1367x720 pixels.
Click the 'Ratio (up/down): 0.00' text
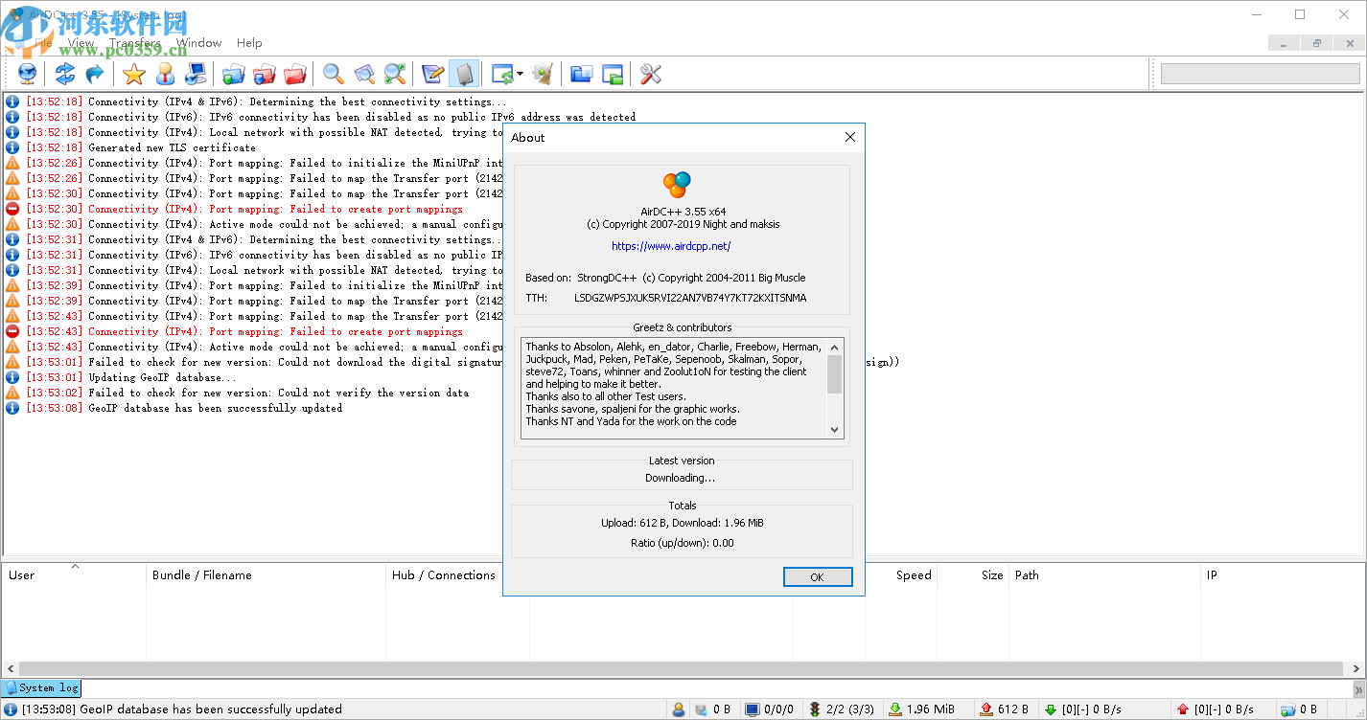tap(682, 543)
